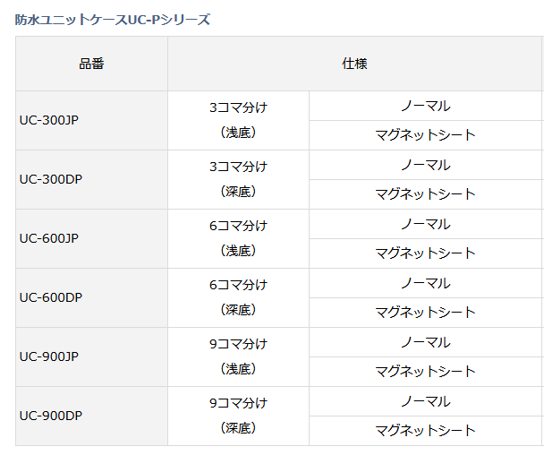
Task: Click 6コマ分け (浅底) cell for UC-600JP
Action: click(238, 238)
